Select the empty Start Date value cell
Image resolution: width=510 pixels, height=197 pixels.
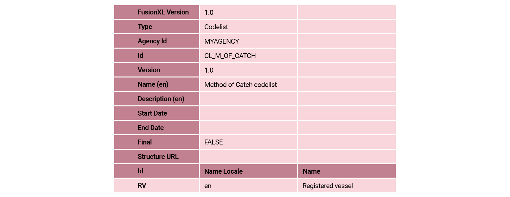click(x=248, y=113)
